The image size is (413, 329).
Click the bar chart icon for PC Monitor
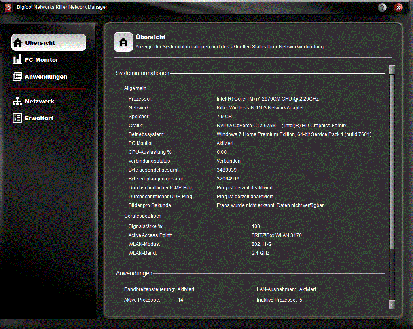(17, 60)
